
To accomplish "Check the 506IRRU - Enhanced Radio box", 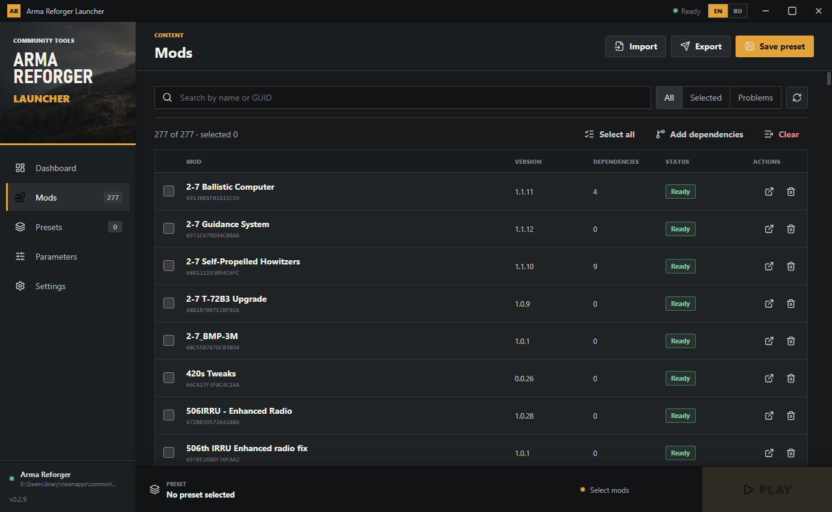I will pos(169,415).
